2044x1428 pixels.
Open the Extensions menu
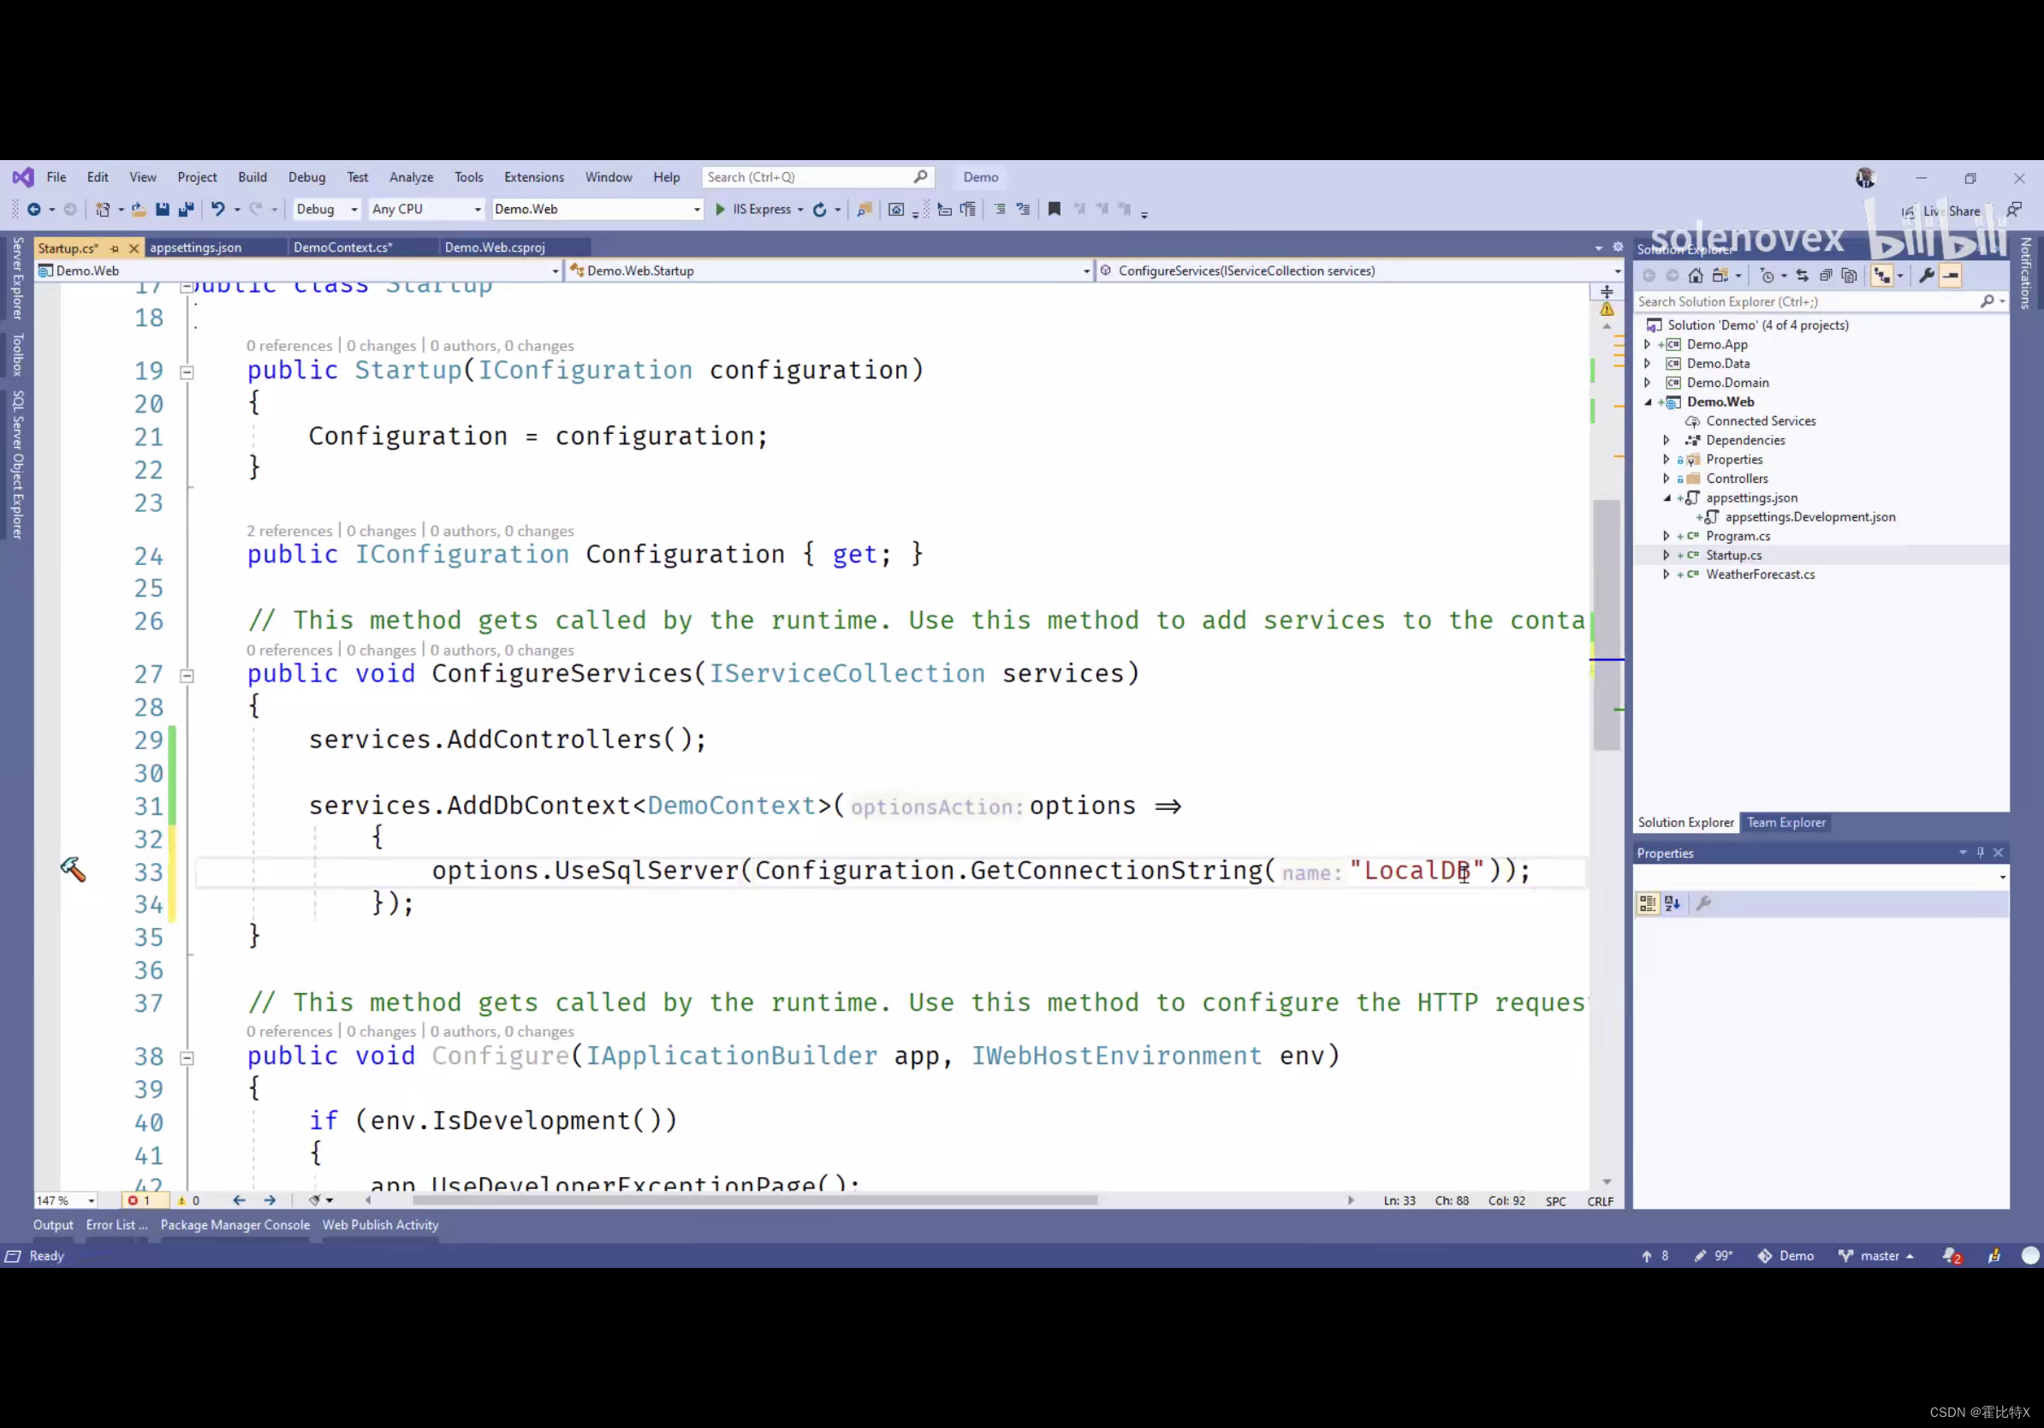[x=533, y=177]
